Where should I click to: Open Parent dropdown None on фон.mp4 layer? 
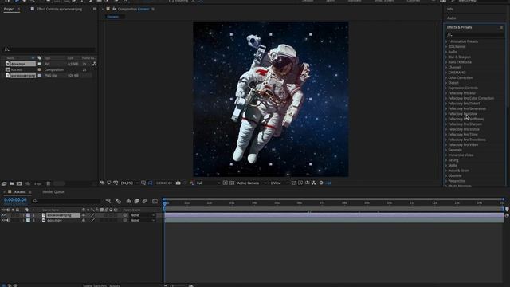click(143, 220)
